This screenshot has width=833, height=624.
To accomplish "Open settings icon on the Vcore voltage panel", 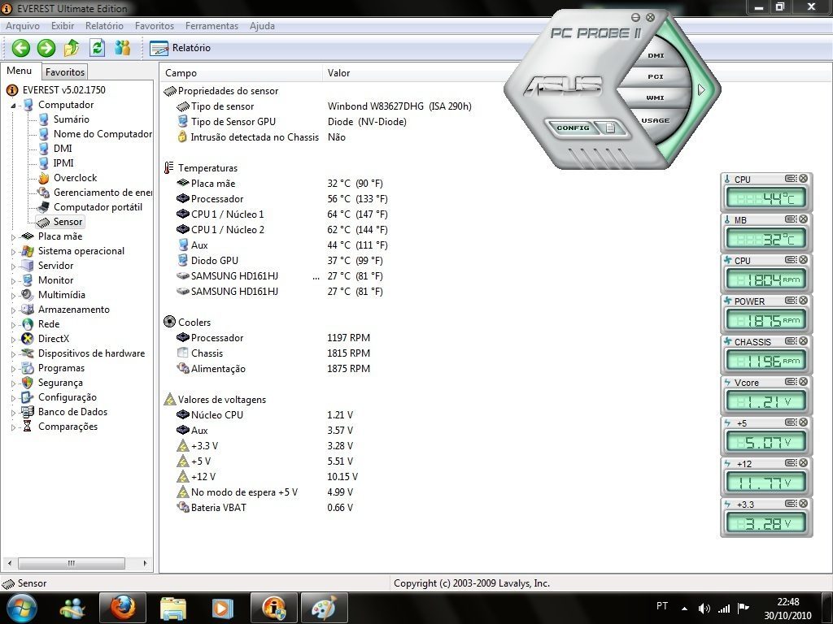I will pyautogui.click(x=791, y=382).
